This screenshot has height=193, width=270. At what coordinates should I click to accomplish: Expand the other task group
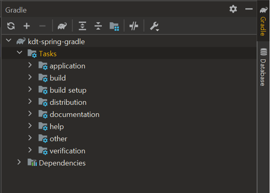pos(30,138)
